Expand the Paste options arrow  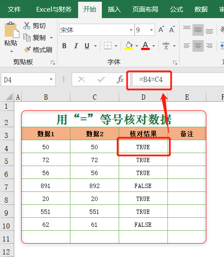12,51
